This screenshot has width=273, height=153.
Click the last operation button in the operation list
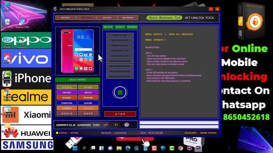[120, 76]
